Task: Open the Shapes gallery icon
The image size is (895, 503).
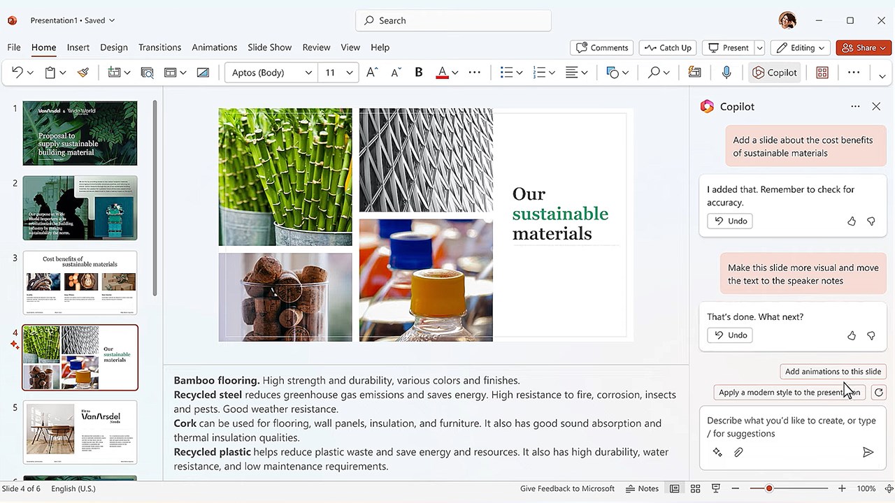Action: (613, 72)
